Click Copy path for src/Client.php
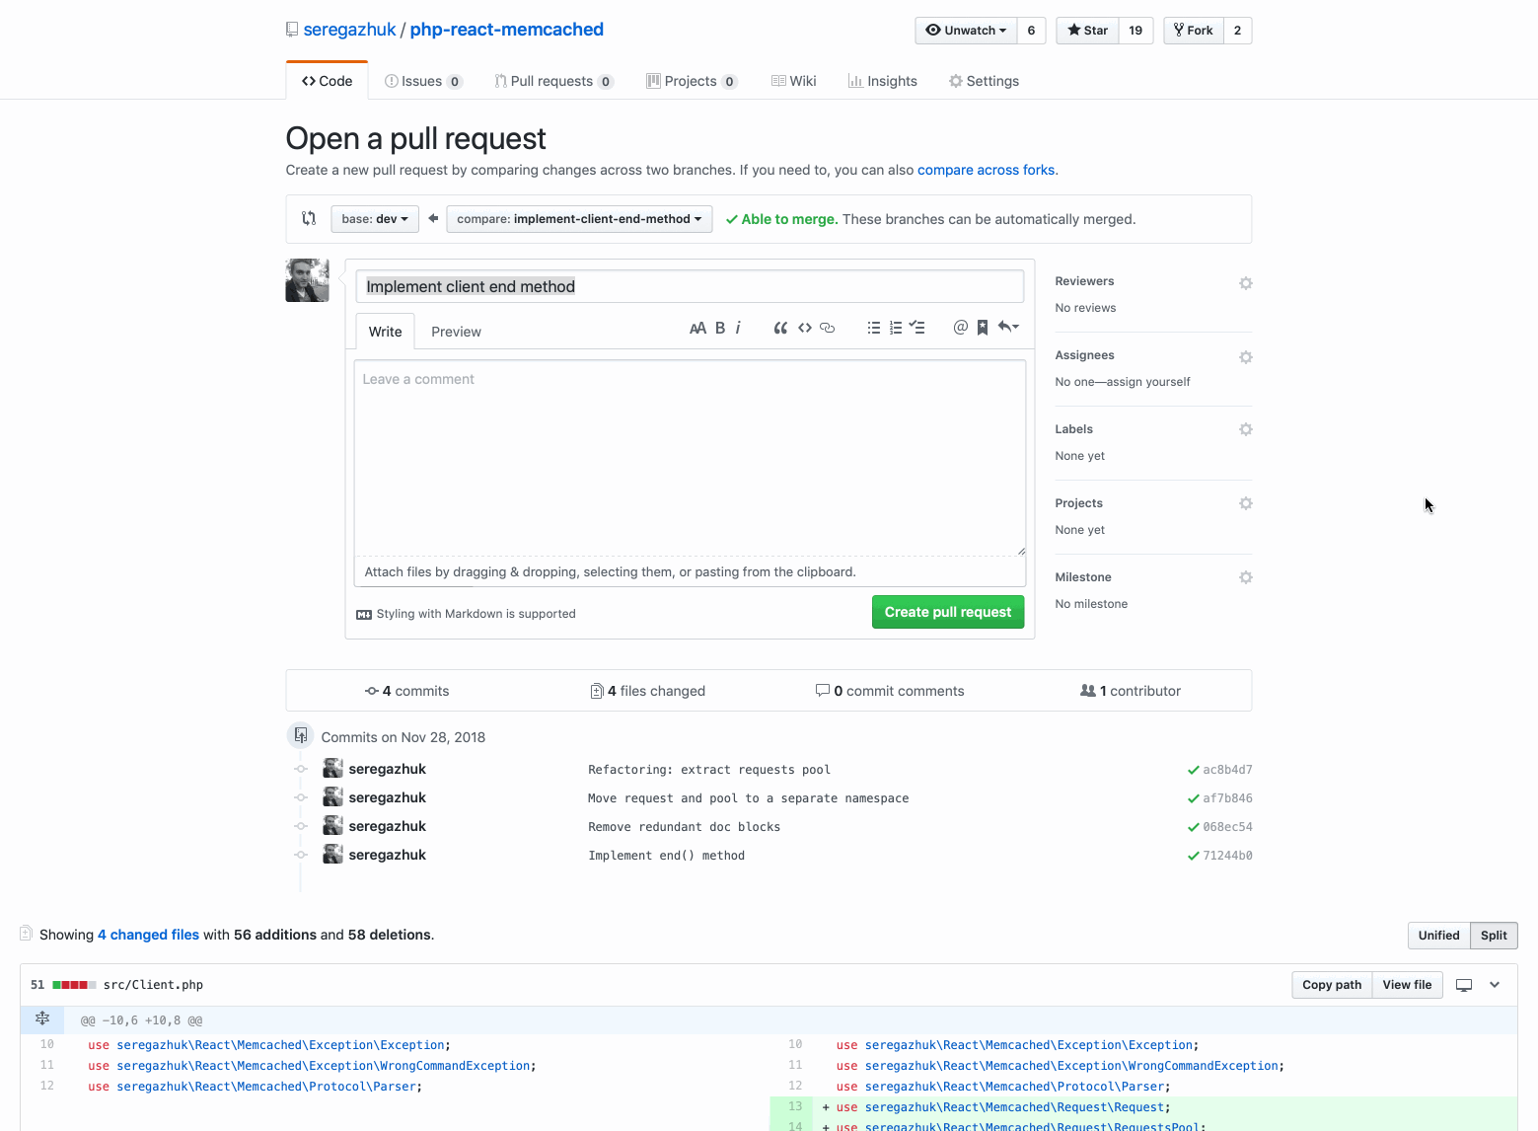This screenshot has height=1131, width=1538. click(1332, 985)
